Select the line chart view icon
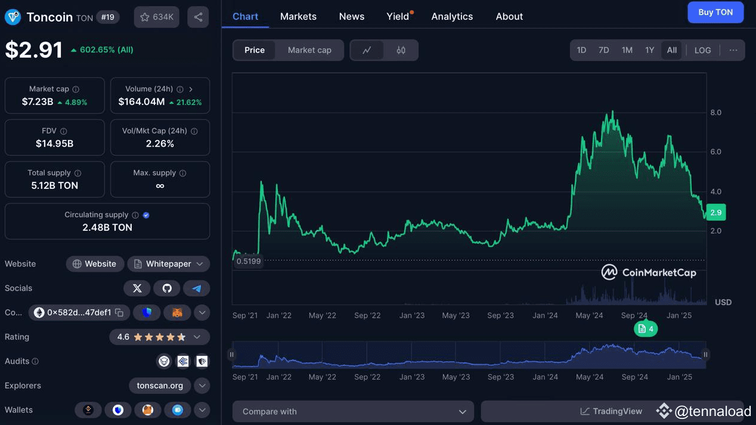Image resolution: width=756 pixels, height=425 pixels. tap(367, 50)
